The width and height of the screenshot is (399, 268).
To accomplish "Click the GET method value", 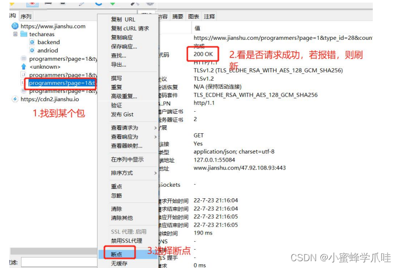I will [x=199, y=135].
